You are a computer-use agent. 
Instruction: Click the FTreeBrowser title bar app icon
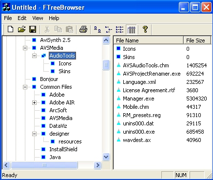(x=6, y=7)
